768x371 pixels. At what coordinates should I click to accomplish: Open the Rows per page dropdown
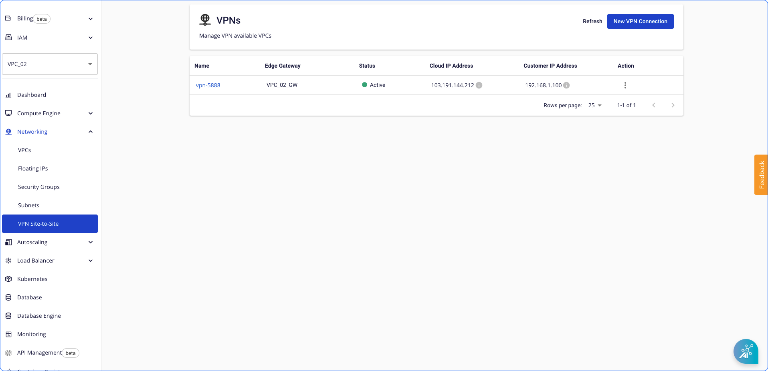click(595, 105)
